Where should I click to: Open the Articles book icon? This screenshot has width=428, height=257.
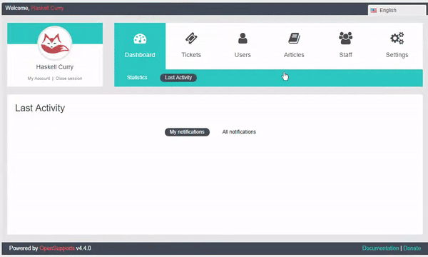294,39
